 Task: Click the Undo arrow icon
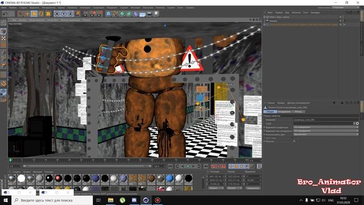coord(5,14)
